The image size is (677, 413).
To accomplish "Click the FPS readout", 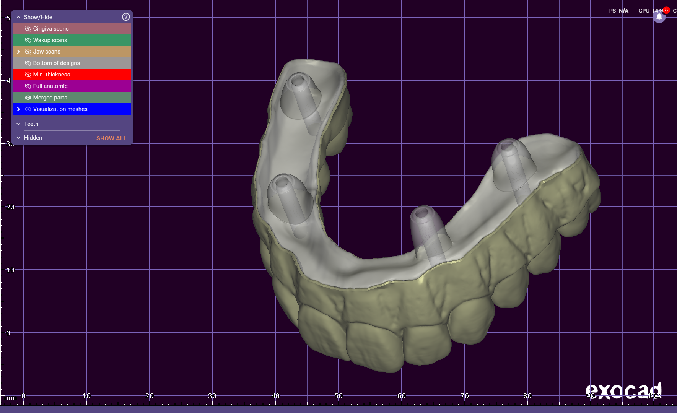I will click(617, 11).
